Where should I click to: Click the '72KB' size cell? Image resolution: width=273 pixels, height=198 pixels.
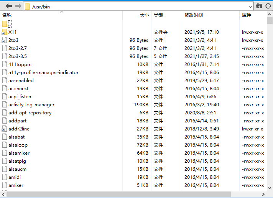click(x=143, y=145)
